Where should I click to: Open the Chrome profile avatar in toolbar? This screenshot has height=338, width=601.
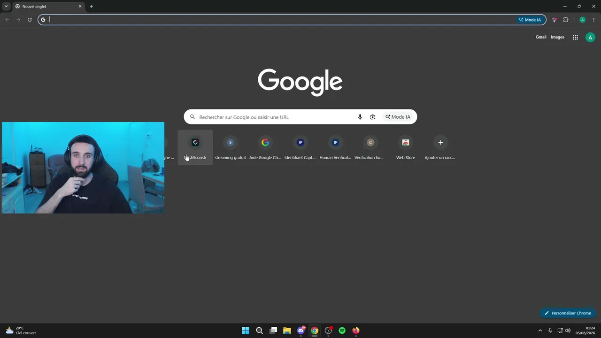click(x=582, y=20)
